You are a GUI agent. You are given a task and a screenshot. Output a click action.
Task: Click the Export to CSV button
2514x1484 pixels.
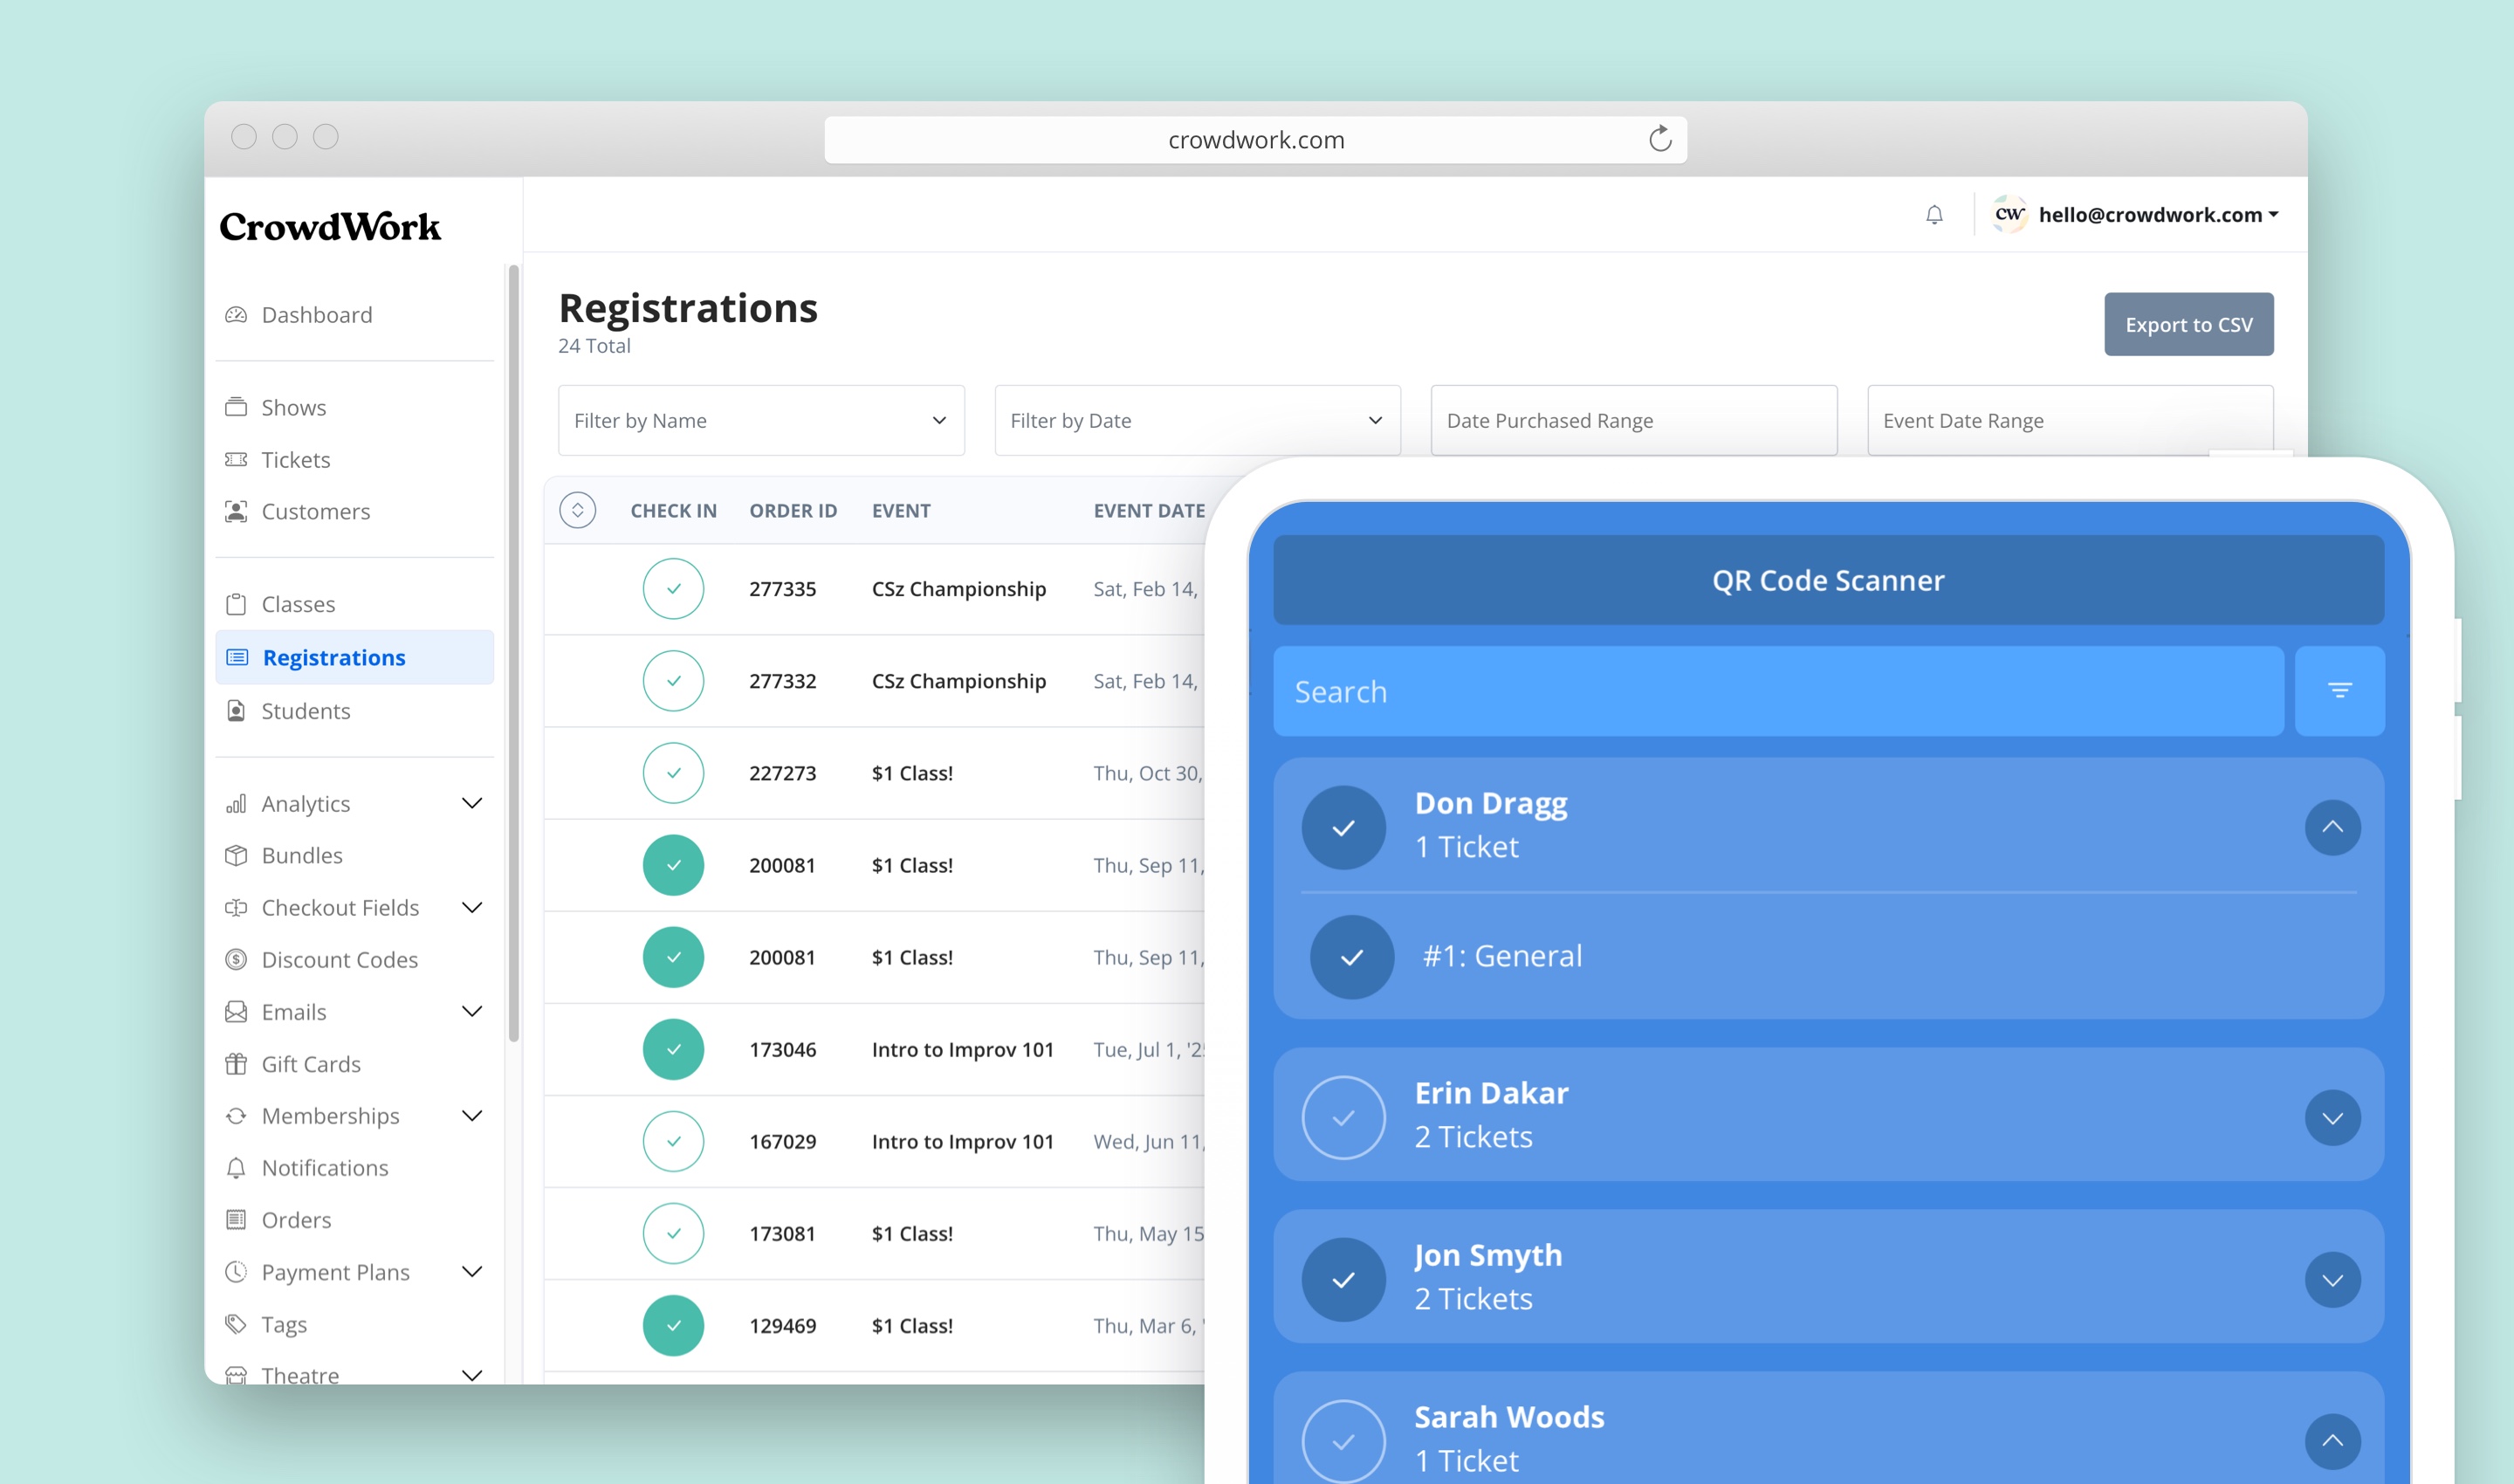pos(2188,324)
